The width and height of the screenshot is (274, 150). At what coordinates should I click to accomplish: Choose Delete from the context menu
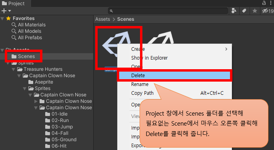174,76
